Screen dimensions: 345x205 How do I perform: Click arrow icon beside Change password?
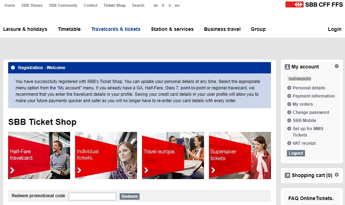[289, 112]
